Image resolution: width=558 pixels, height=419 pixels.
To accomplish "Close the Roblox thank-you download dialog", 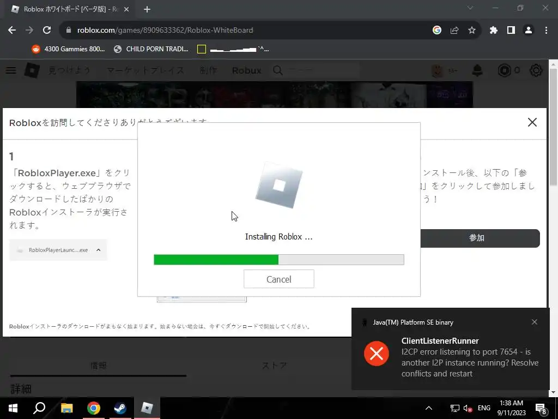I will [532, 122].
